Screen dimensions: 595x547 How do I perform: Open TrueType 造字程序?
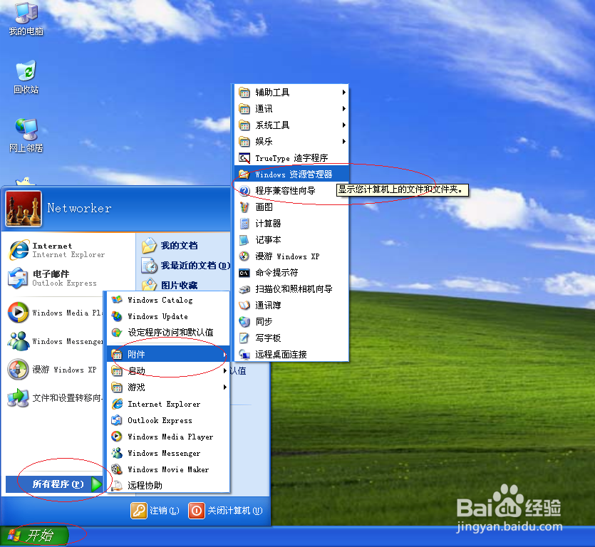291,157
